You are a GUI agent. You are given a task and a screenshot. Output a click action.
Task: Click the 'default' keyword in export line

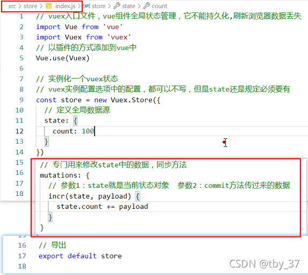pos(82,256)
